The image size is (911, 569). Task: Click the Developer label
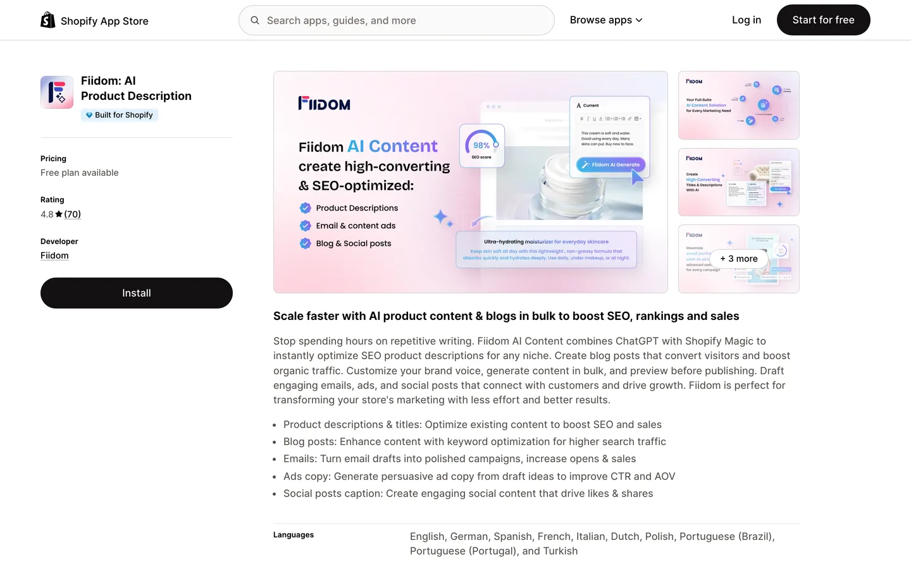coord(59,242)
